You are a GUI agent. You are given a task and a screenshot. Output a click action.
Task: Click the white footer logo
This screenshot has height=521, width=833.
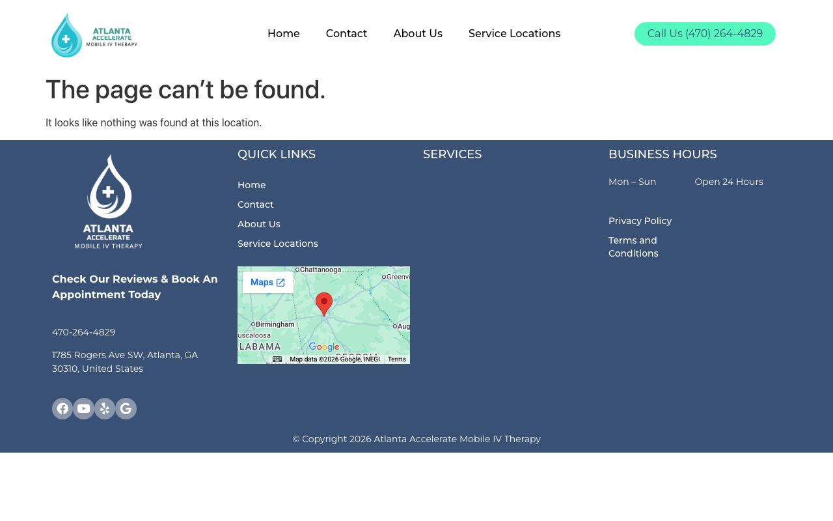click(109, 202)
